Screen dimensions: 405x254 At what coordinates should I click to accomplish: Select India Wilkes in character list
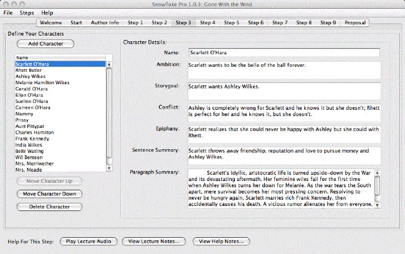click(60, 145)
